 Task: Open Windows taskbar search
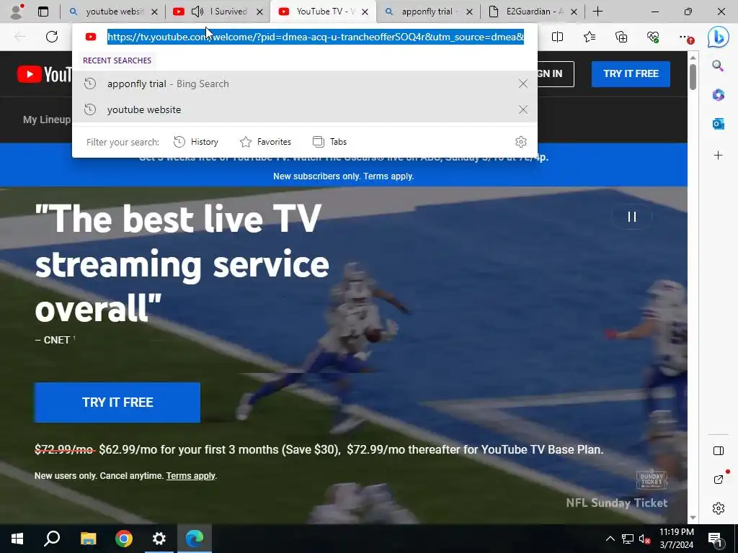[52, 539]
